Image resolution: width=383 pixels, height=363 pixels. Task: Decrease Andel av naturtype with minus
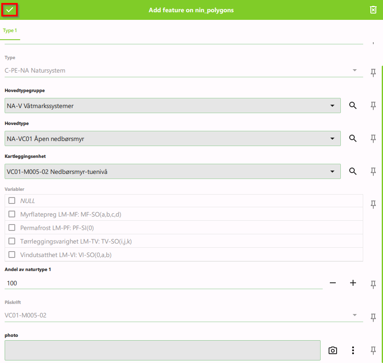click(333, 283)
